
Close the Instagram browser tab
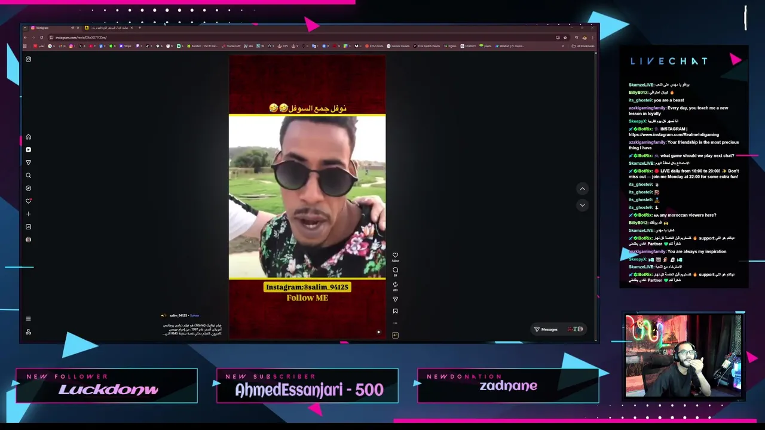78,28
